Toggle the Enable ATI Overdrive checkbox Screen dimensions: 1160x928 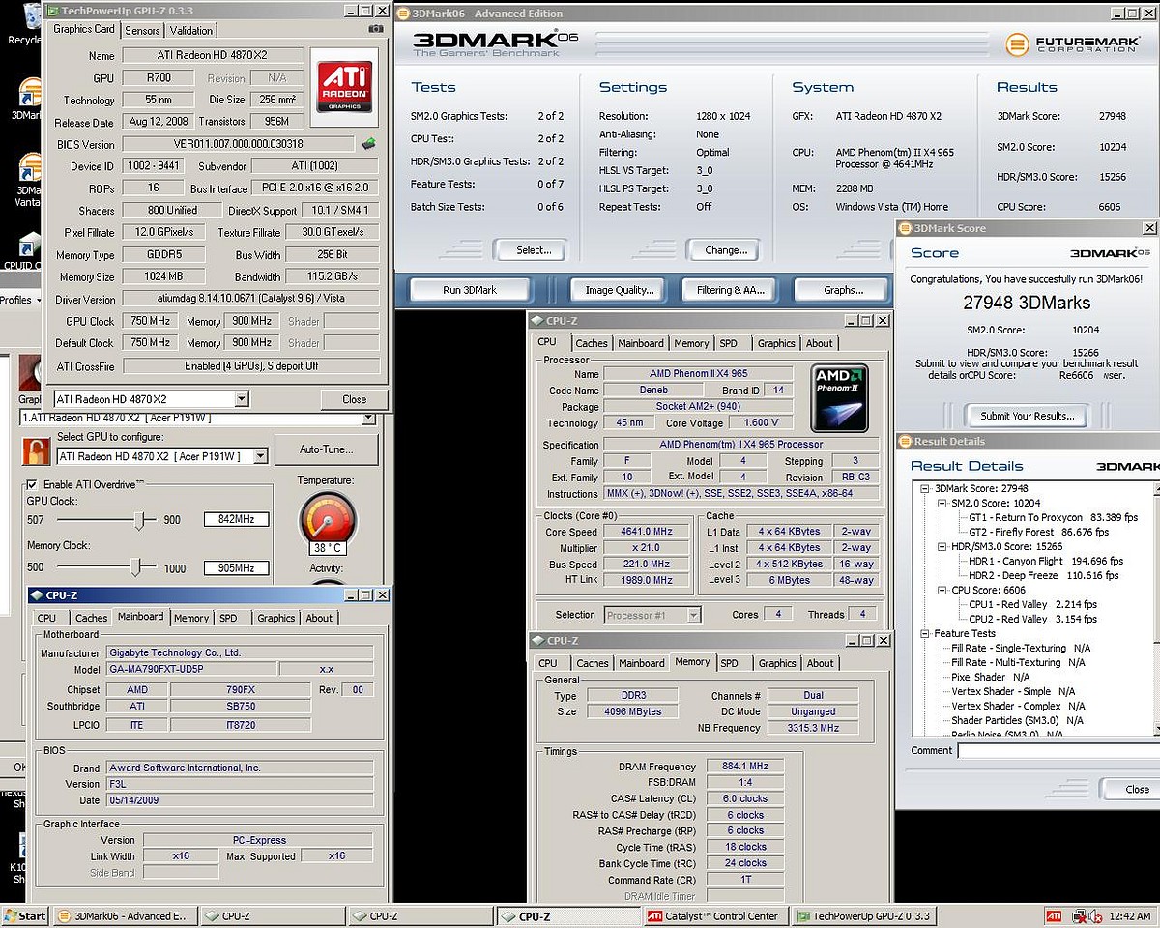pos(33,484)
